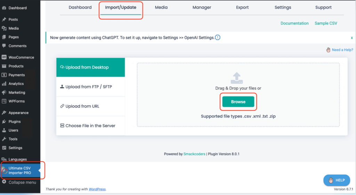Click 'Supported file types .csv .xml .txt .zip'
This screenshot has height=195, width=356.
click(x=238, y=116)
